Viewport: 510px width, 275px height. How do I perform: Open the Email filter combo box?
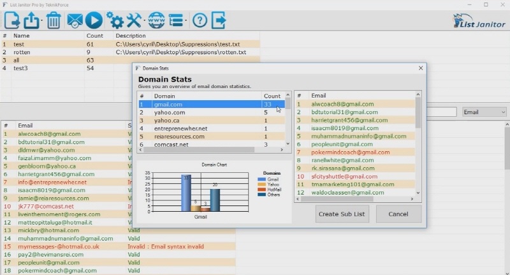pyautogui.click(x=484, y=112)
